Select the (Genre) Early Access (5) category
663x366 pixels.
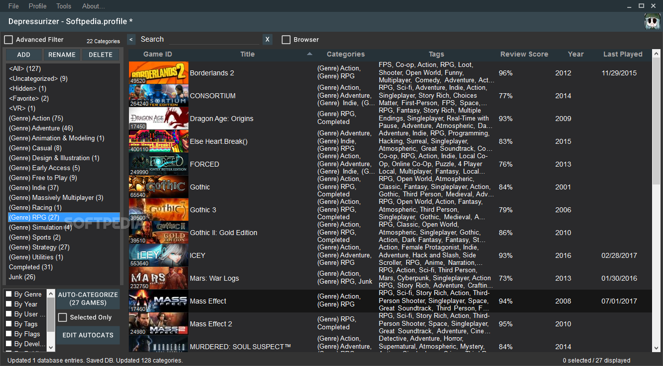click(63, 168)
